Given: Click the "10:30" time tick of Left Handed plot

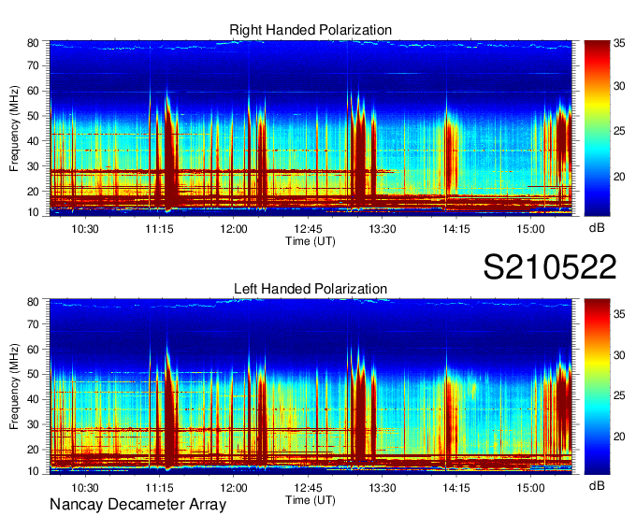Looking at the screenshot, I should pyautogui.click(x=85, y=488).
